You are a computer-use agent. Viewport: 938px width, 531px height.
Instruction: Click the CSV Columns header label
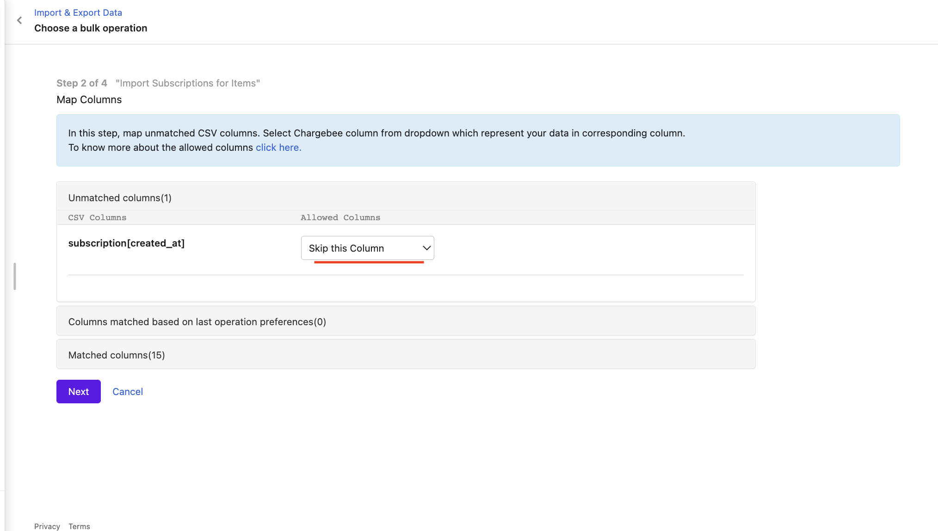click(97, 217)
